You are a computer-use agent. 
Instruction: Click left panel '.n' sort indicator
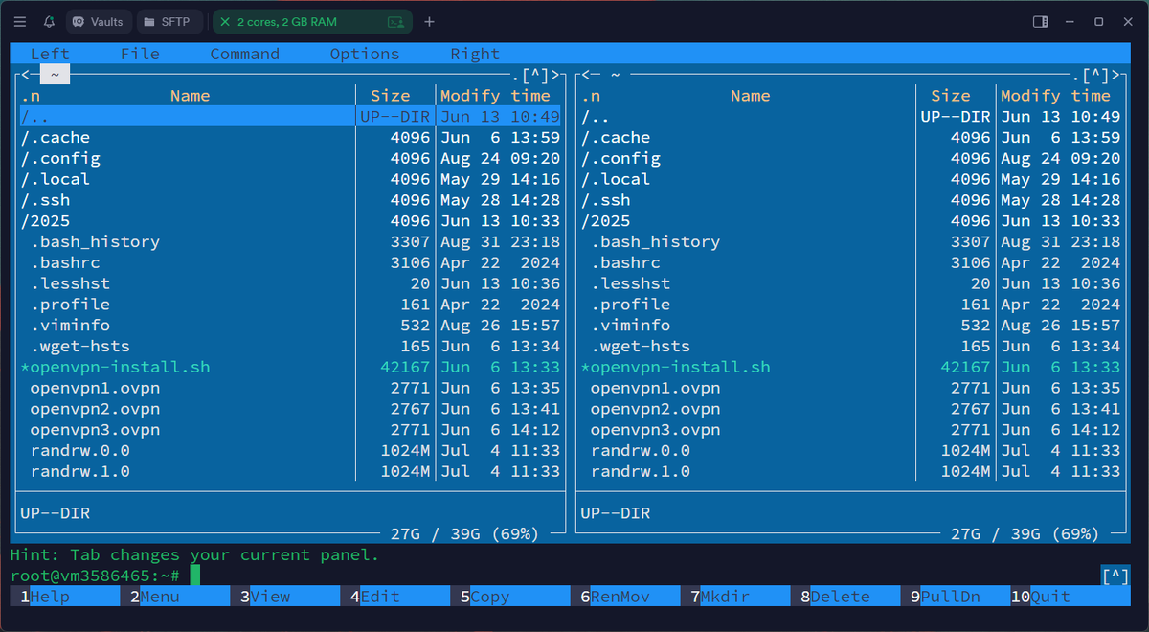coord(30,96)
